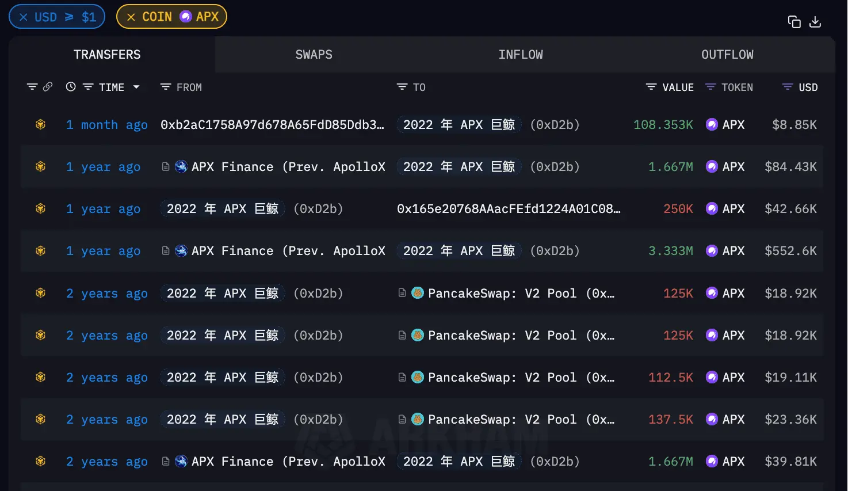Screen dimensions: 848x491
Task: Open the VALUE column filter
Action: [x=651, y=87]
